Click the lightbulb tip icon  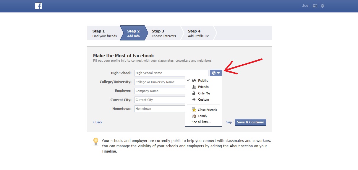click(96, 141)
